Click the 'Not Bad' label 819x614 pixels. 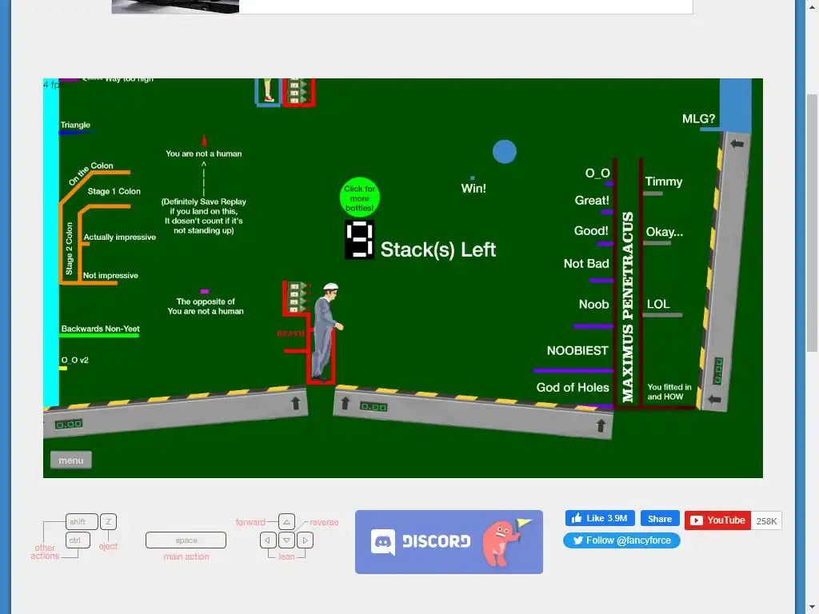click(x=586, y=264)
